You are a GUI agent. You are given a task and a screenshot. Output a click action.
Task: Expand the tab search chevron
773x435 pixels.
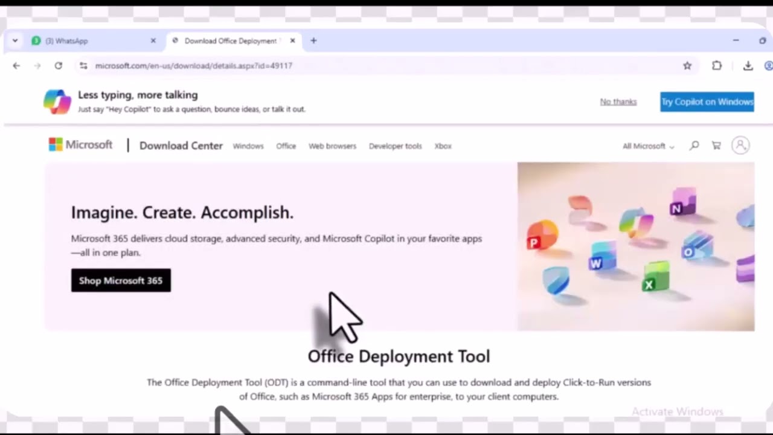(15, 40)
